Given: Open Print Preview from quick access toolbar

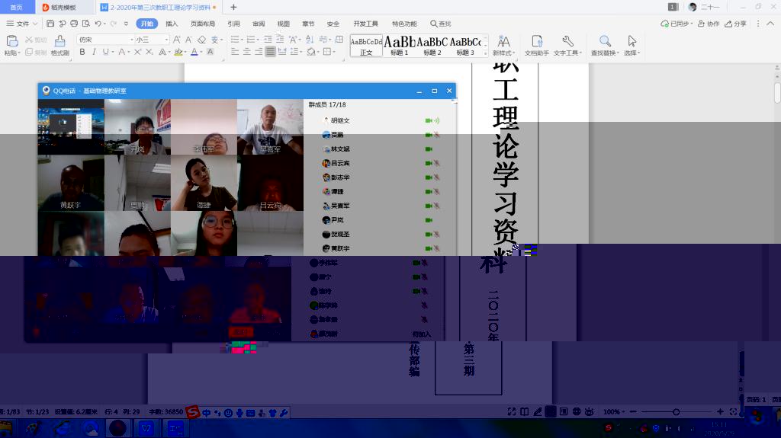Looking at the screenshot, I should click(x=86, y=24).
